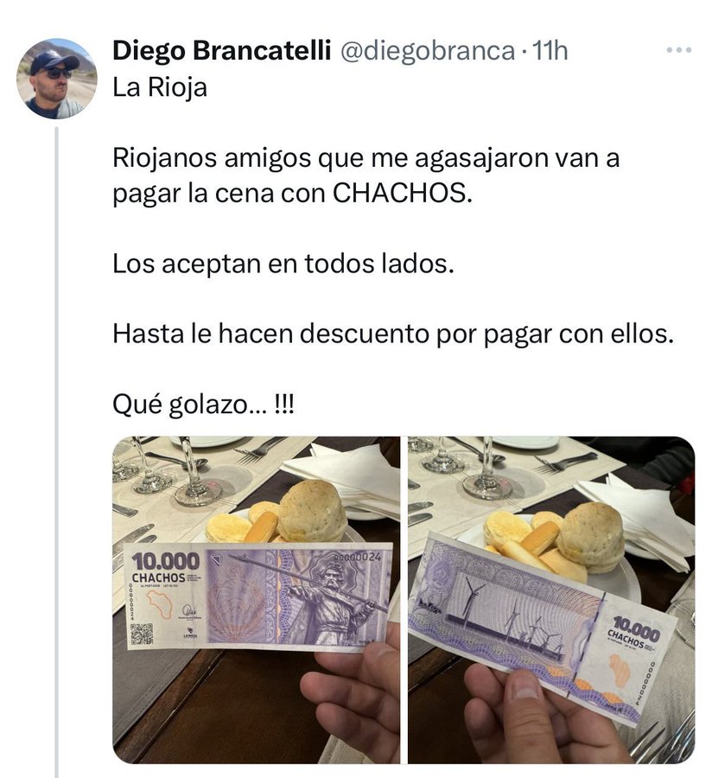
Task: Open the Diego Brancatelli display name link
Action: [221, 51]
